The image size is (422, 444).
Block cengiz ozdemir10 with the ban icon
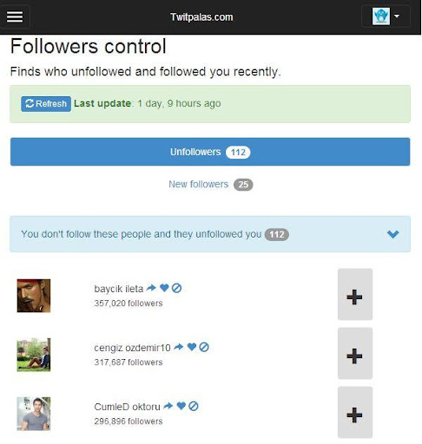coord(204,347)
